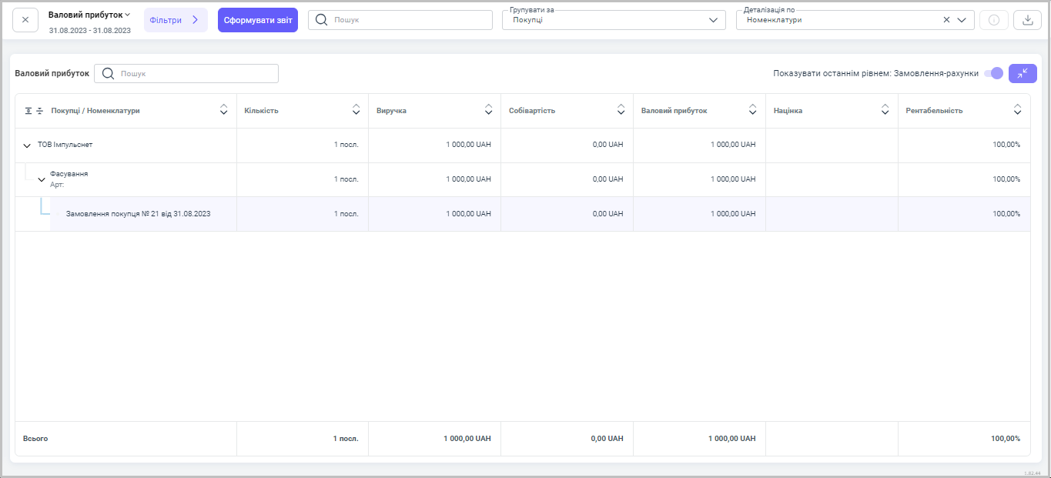Click the collapse all rows icon
Image resolution: width=1051 pixels, height=478 pixels.
tap(39, 111)
